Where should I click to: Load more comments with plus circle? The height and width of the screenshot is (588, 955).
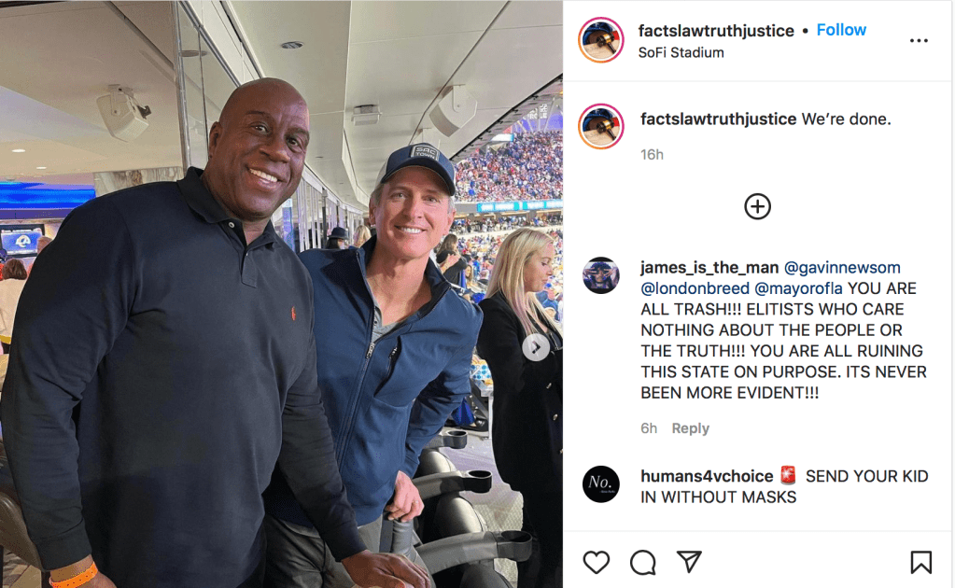757,206
